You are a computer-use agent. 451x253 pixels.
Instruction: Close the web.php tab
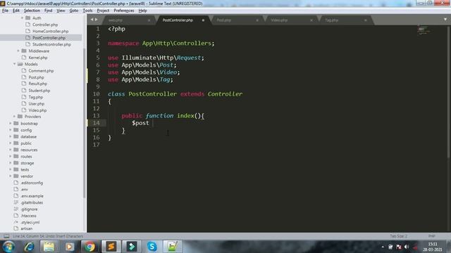click(149, 20)
